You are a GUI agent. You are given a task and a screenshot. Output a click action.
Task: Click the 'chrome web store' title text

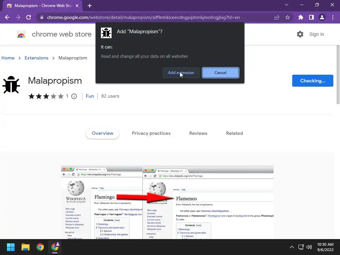61,34
